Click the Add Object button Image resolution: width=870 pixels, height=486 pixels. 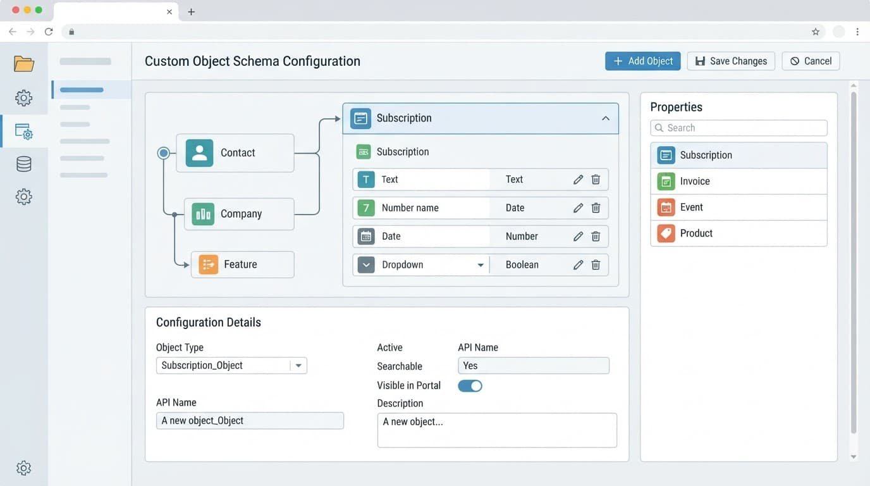point(642,61)
